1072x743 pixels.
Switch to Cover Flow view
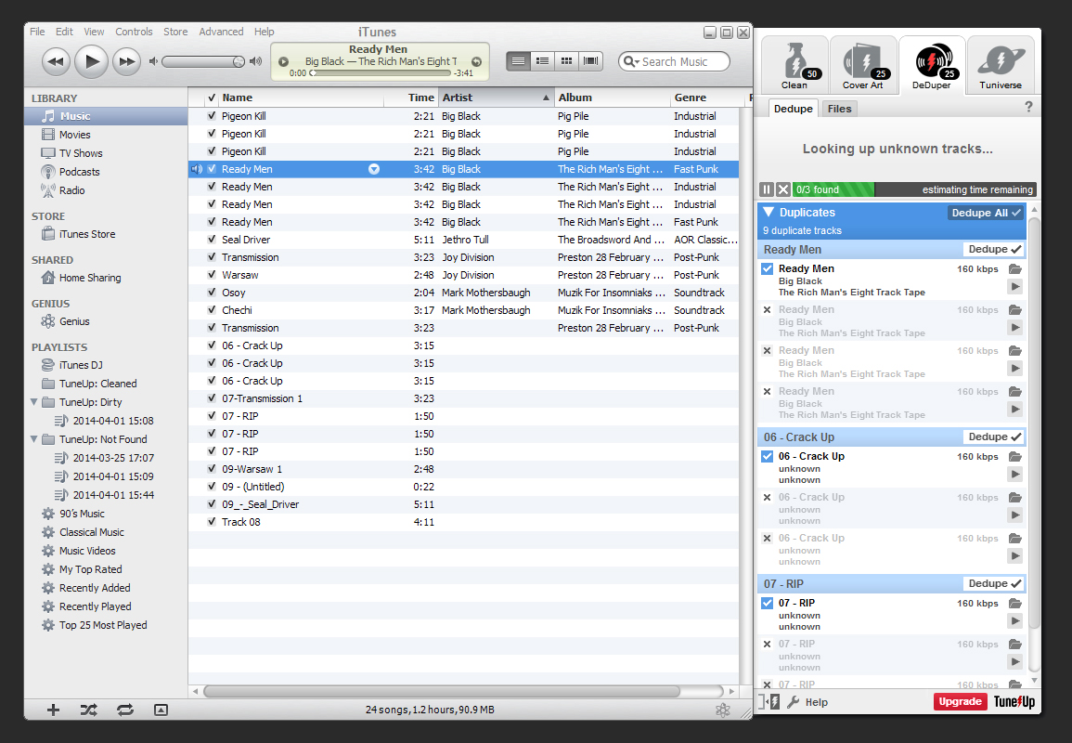point(590,61)
